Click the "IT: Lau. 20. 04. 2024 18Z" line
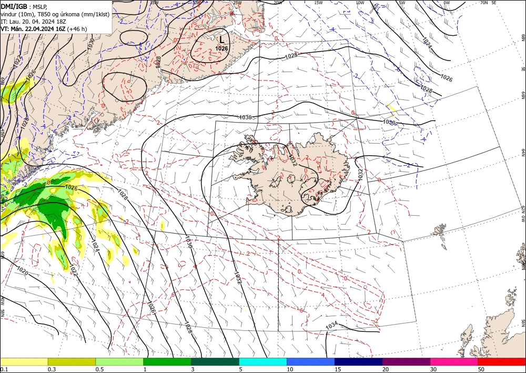526x373 pixels. pos(33,22)
